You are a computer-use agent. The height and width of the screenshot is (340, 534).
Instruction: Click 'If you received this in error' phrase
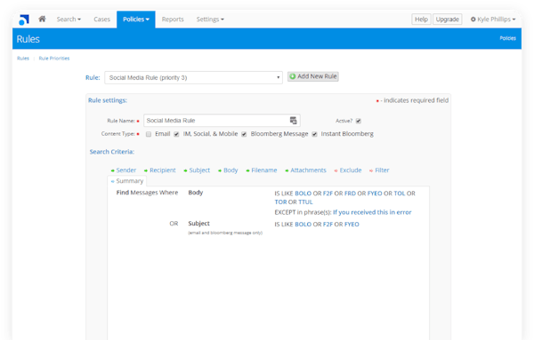372,212
